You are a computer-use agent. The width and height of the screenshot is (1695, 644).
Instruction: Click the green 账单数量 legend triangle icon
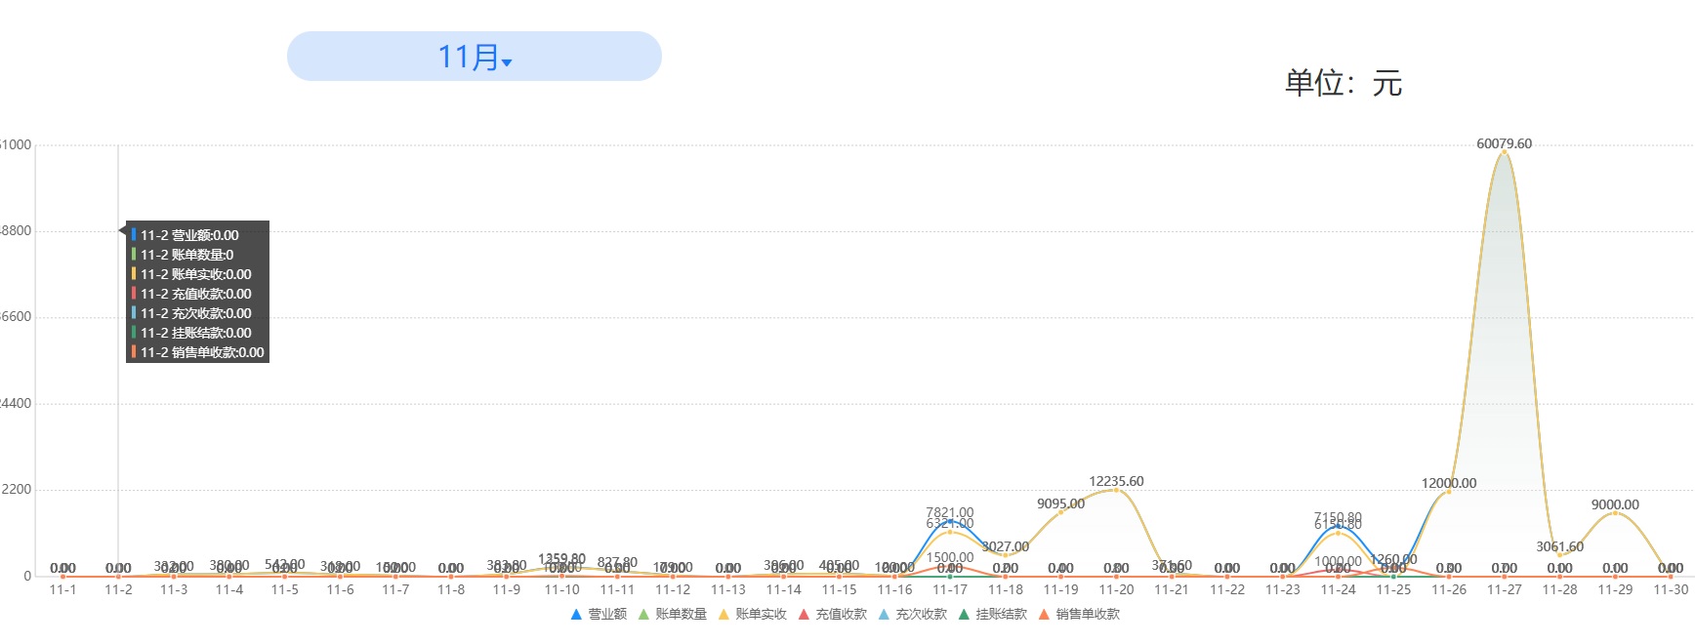(x=643, y=615)
